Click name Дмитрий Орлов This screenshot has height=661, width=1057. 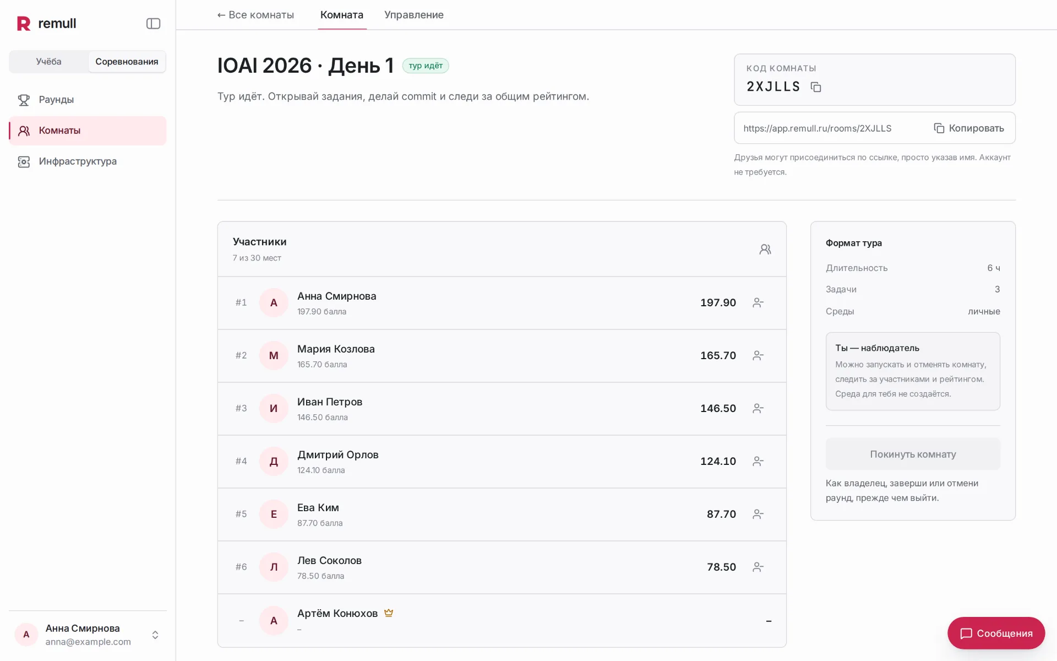tap(338, 455)
